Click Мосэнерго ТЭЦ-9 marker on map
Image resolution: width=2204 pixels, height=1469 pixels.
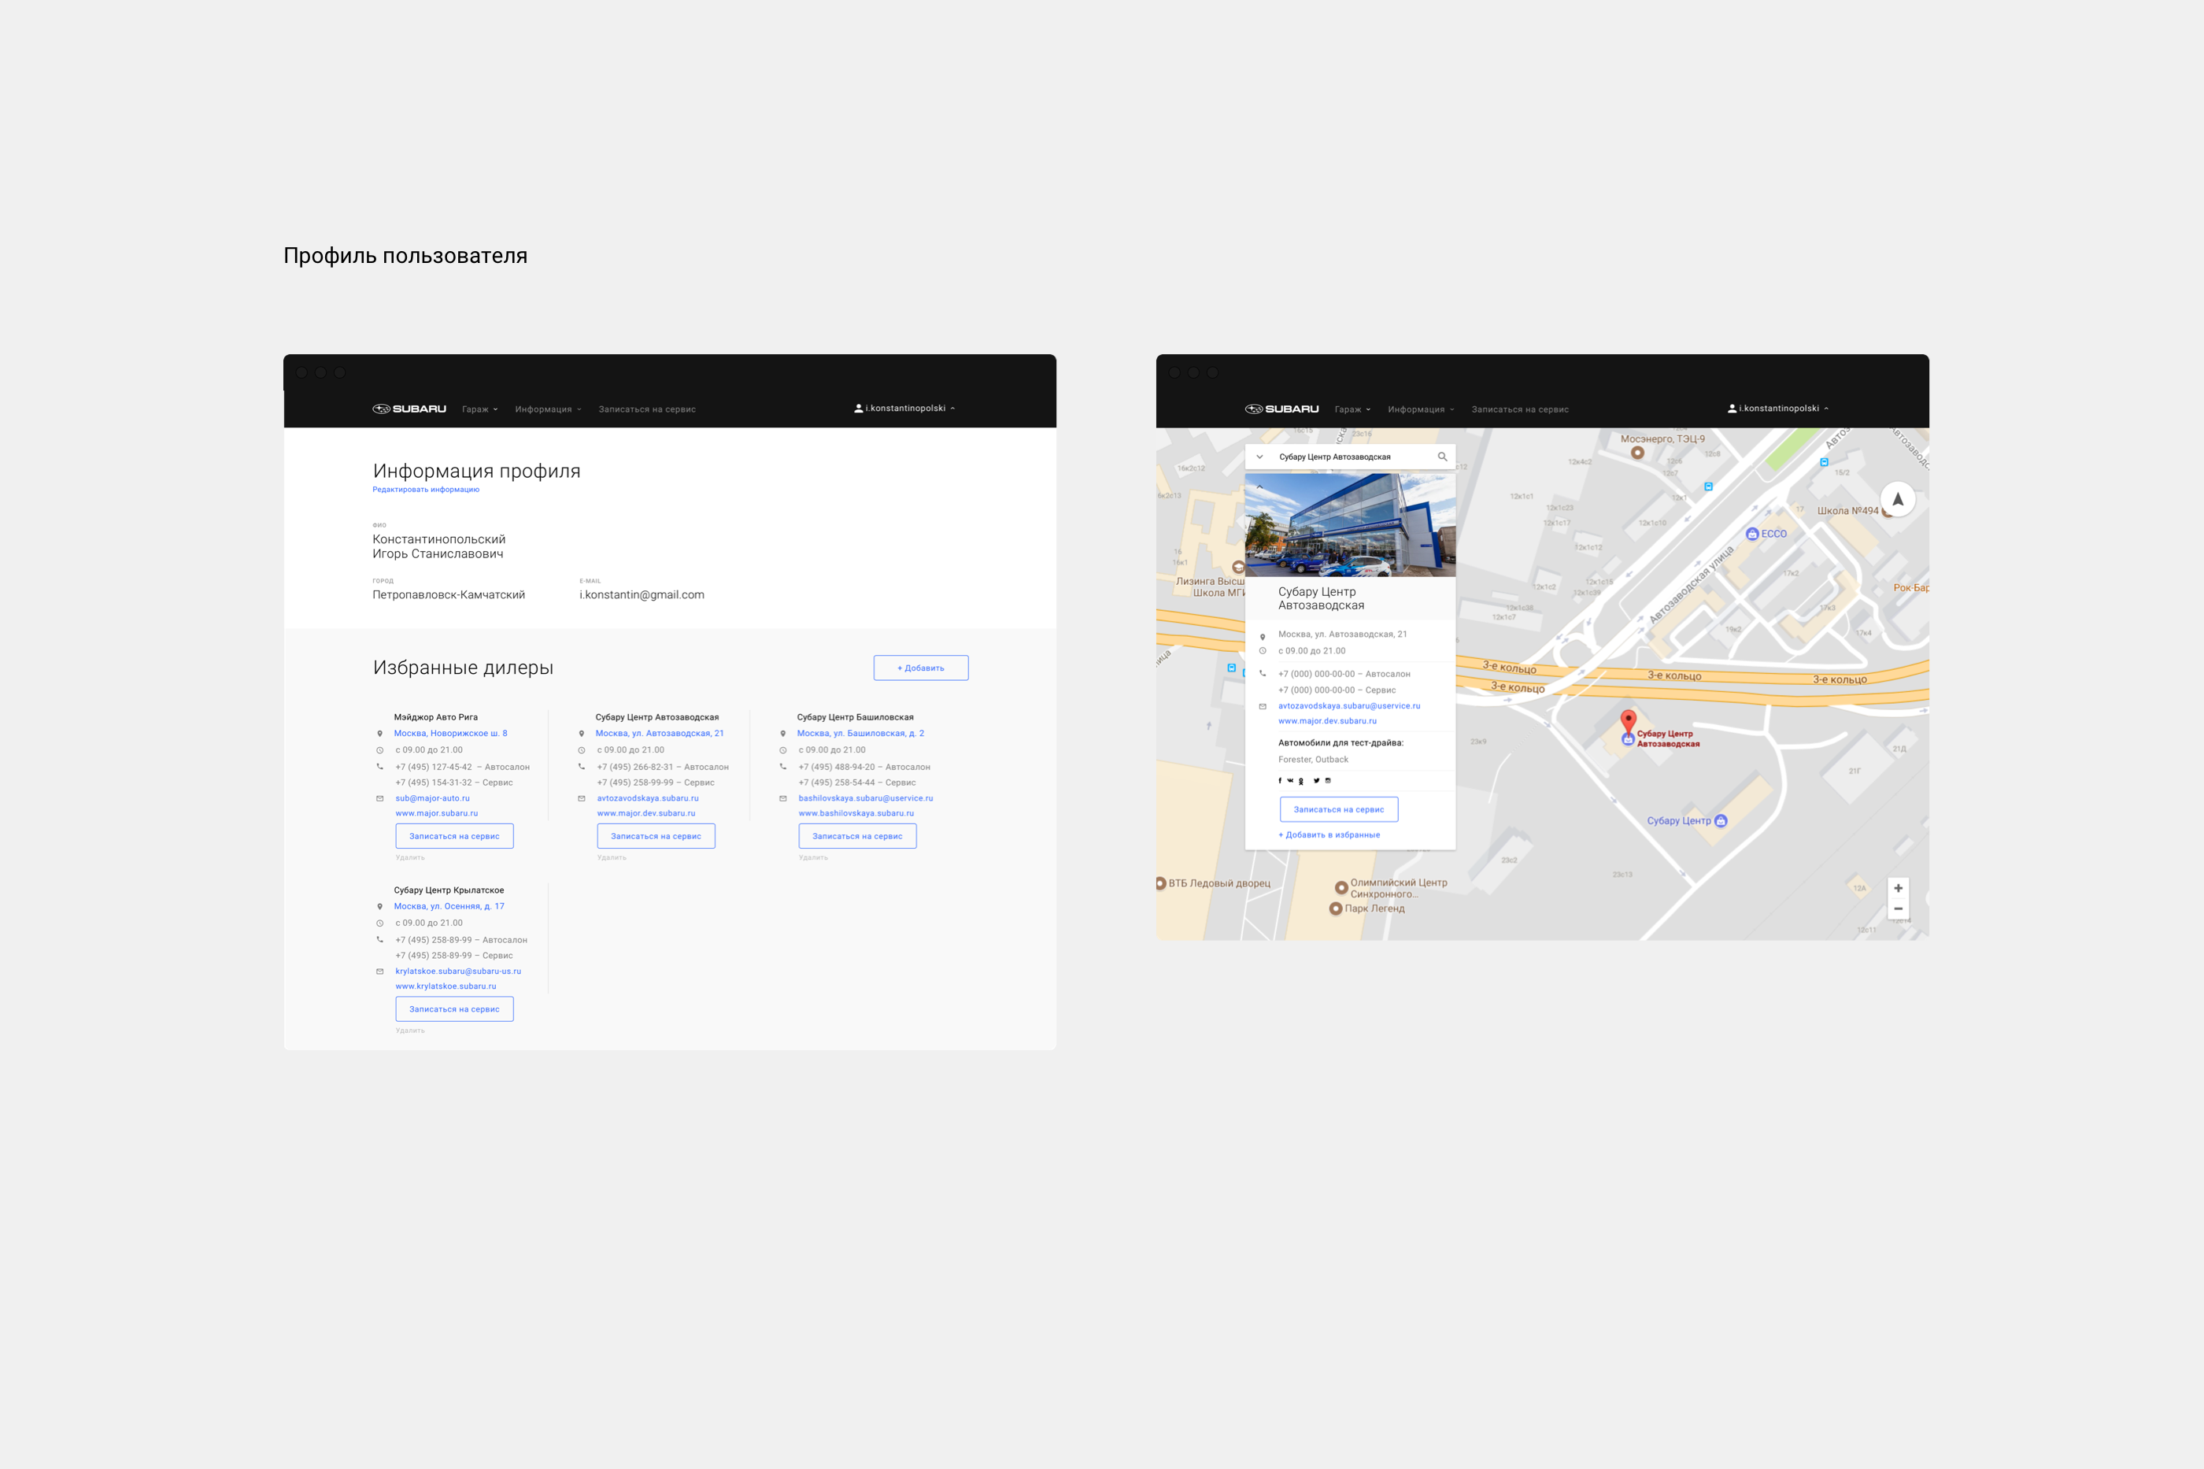click(x=1637, y=453)
